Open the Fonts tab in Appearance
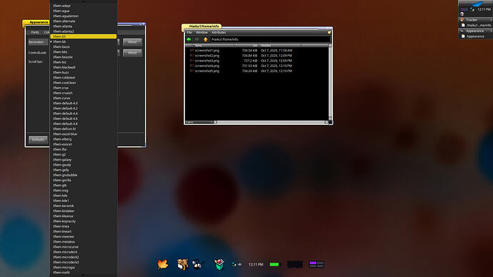This screenshot has height=277, width=493. (x=35, y=32)
